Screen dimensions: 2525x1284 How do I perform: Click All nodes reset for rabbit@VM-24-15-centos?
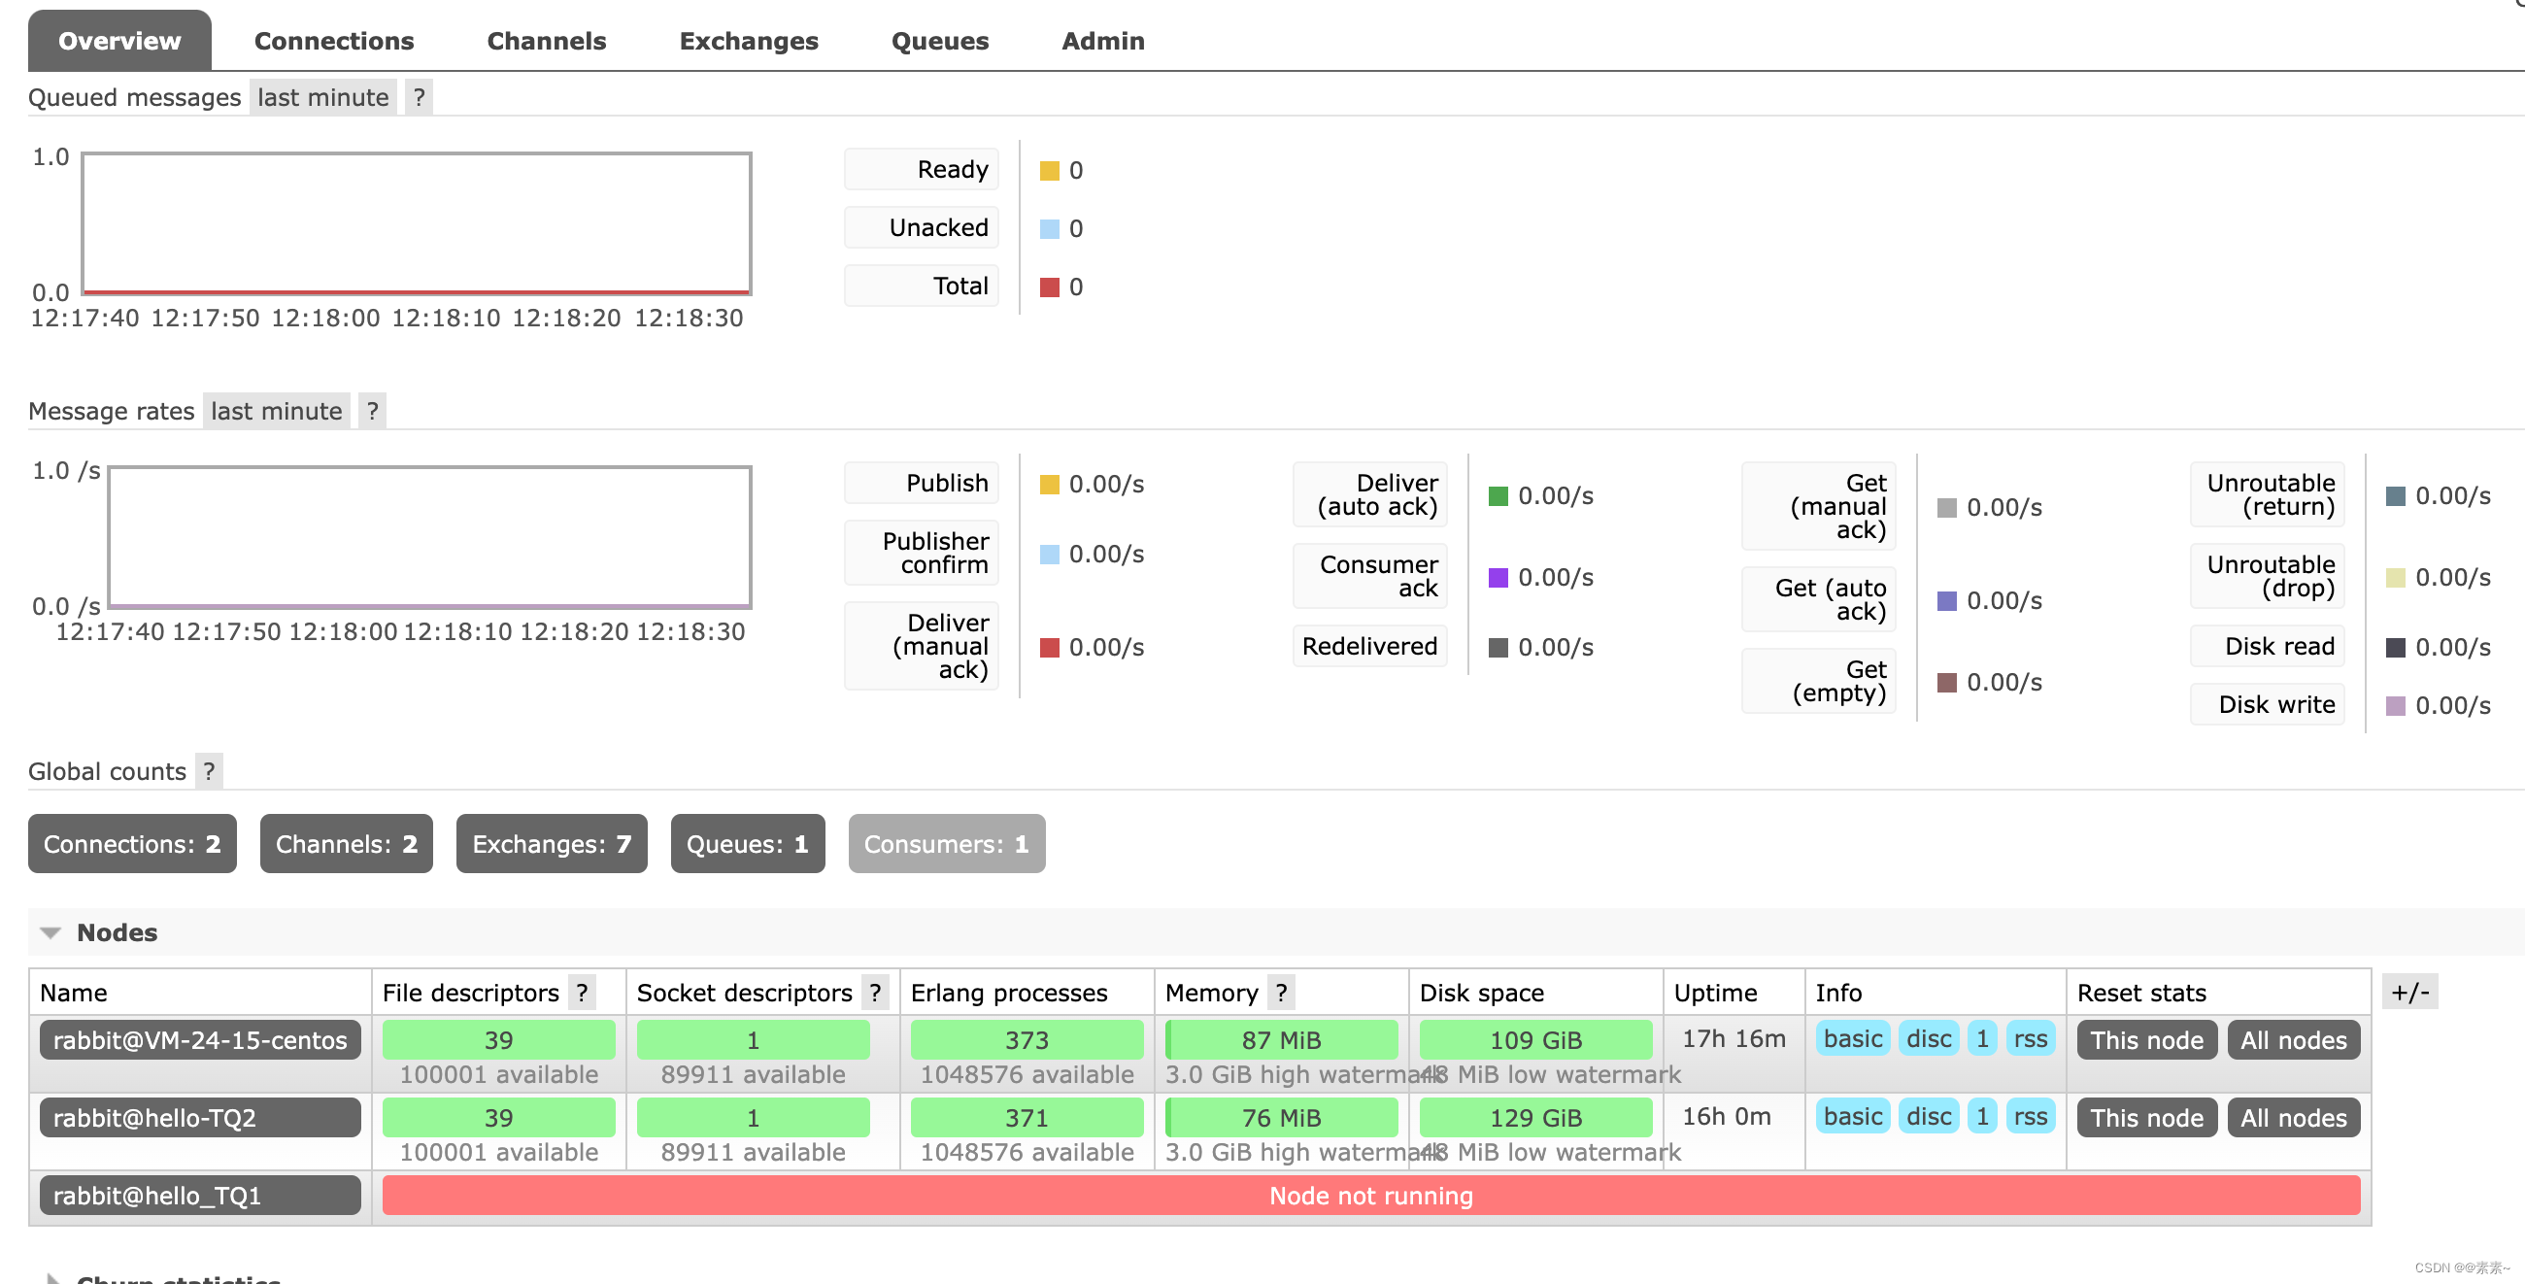point(2293,1040)
